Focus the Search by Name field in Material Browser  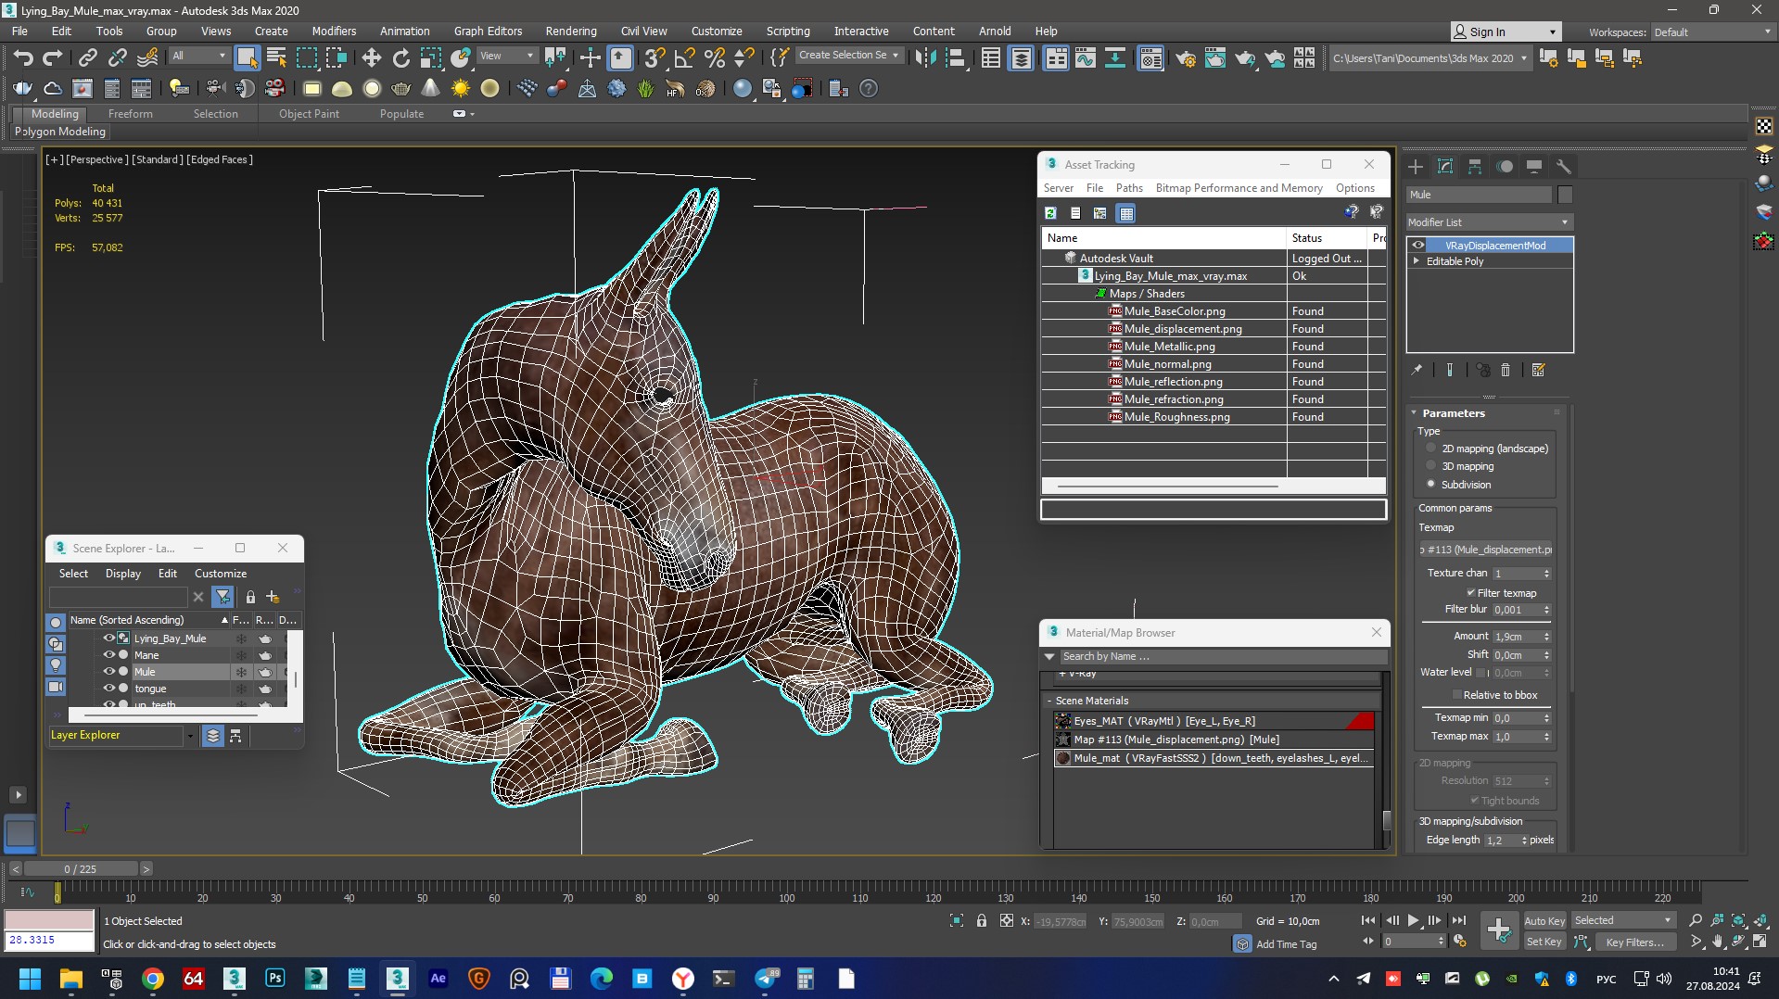pos(1222,656)
